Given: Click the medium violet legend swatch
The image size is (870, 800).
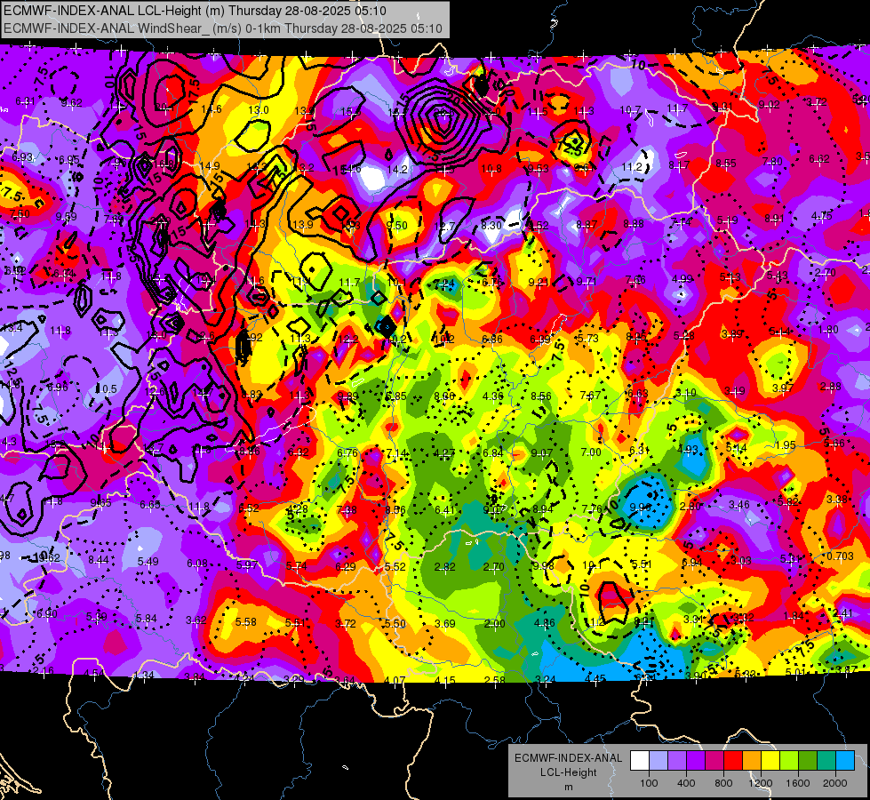Looking at the screenshot, I should tap(677, 761).
